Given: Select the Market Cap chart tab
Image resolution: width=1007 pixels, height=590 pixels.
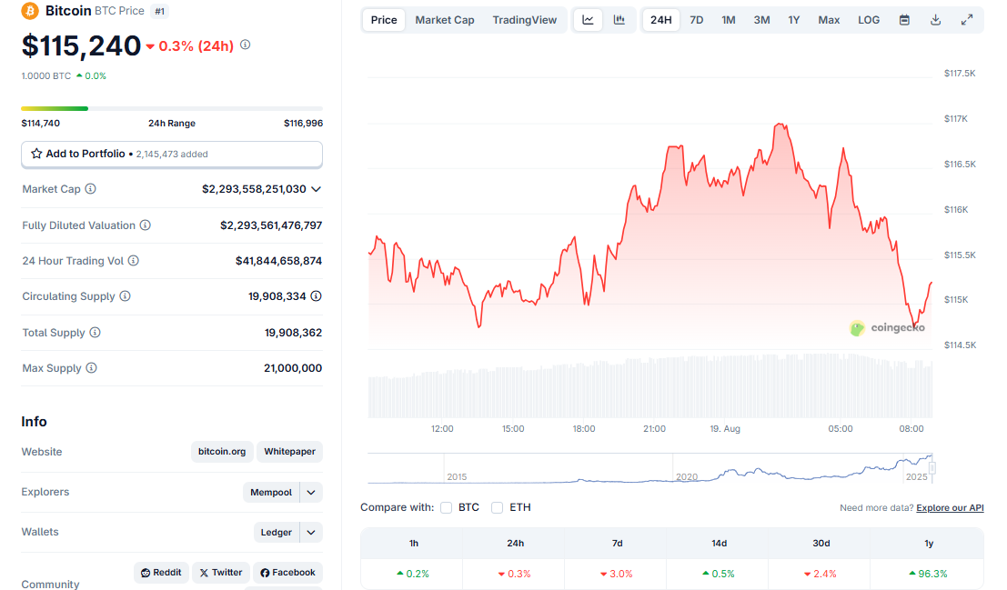Looking at the screenshot, I should [445, 20].
